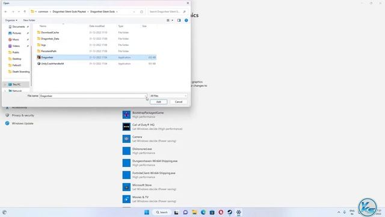Open Dungeonhaven-Win64-Shipping.exe entry
The image size is (385, 217).
pos(150,163)
